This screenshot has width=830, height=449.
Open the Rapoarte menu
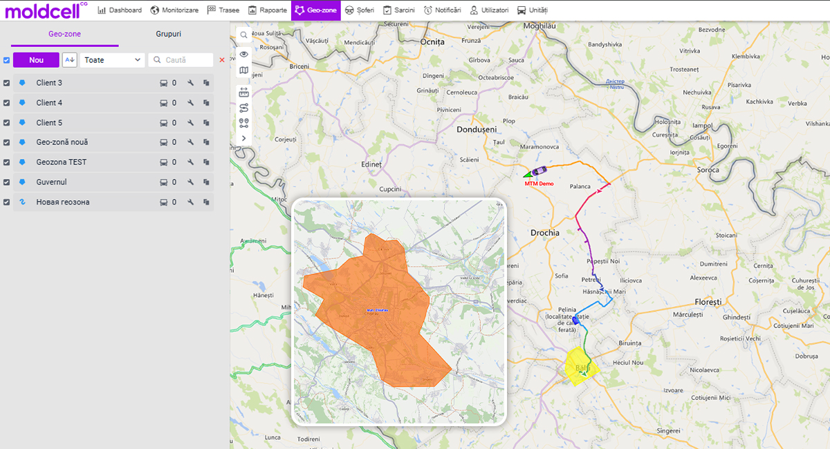click(x=268, y=10)
